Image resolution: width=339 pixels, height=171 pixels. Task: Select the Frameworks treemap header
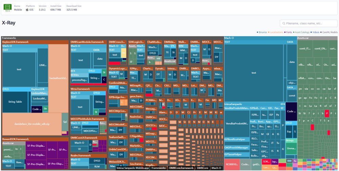(112, 38)
